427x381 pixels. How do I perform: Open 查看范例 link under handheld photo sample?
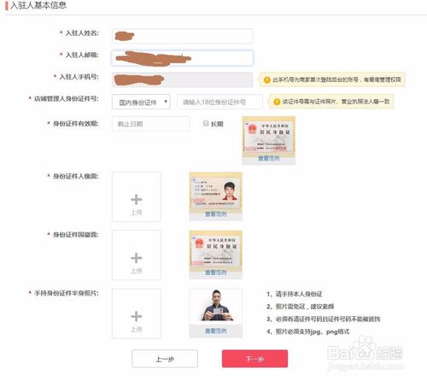point(215,331)
